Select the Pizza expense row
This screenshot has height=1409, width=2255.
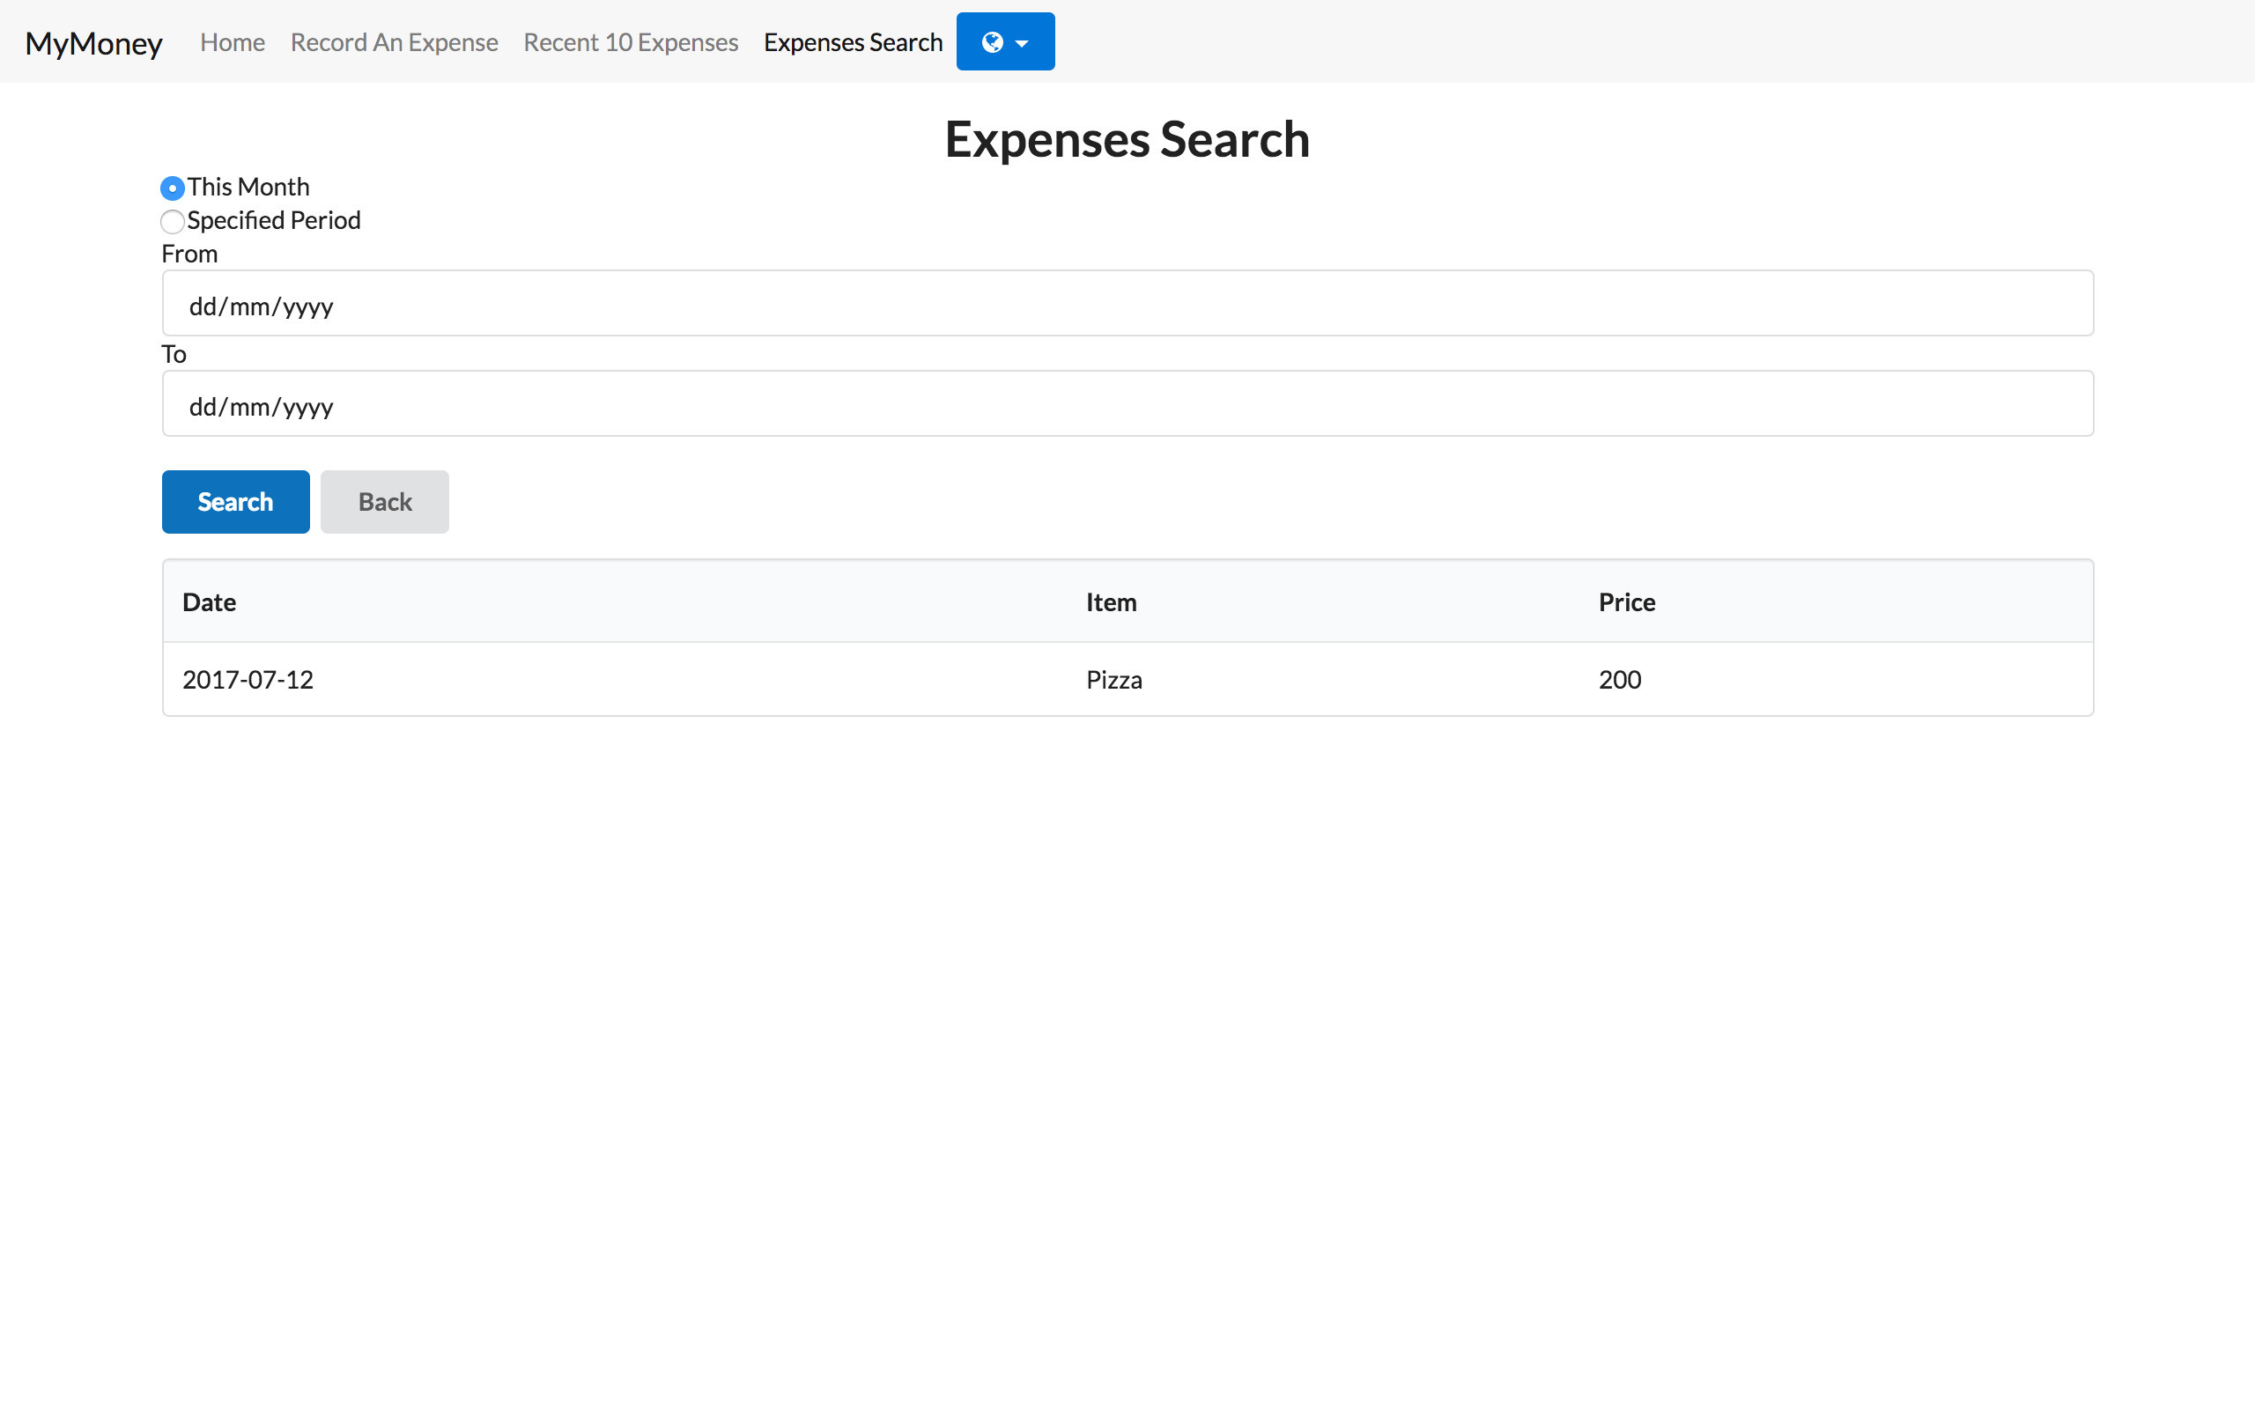pyautogui.click(x=1113, y=679)
